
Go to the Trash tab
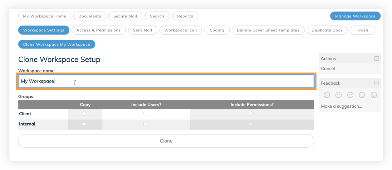[362, 30]
